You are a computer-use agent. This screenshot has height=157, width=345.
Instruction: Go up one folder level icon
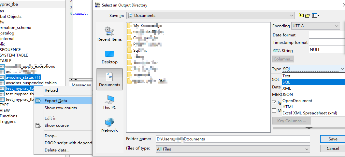[301, 15]
